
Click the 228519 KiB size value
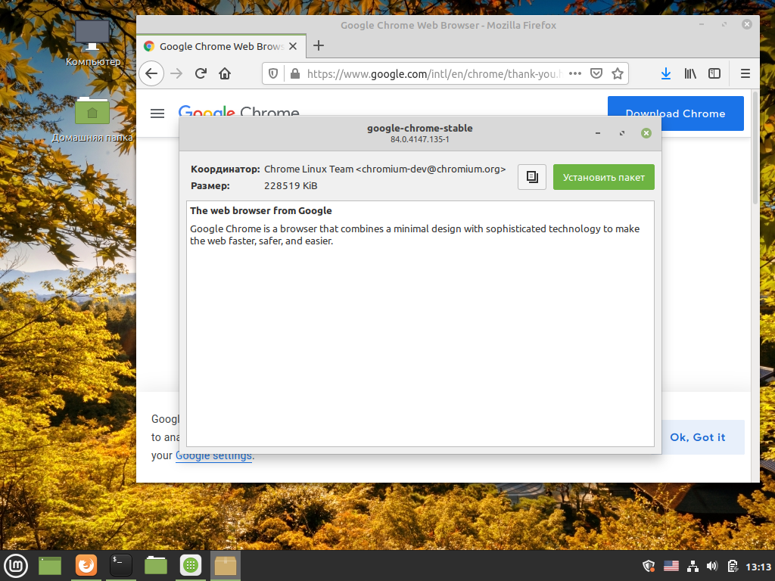(x=291, y=186)
